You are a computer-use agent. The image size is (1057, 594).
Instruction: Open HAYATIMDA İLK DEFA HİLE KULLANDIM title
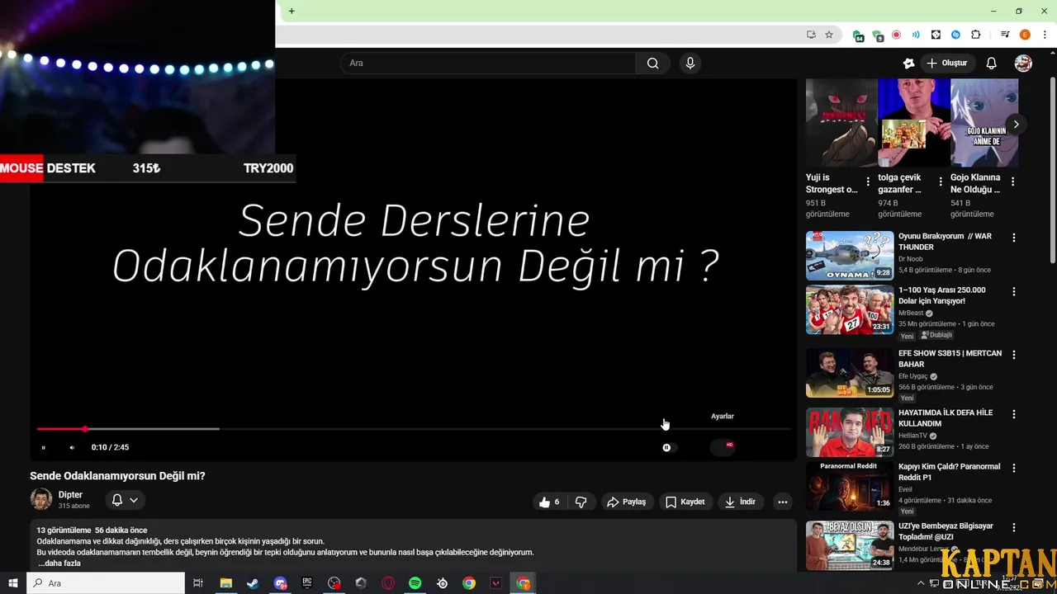(x=946, y=418)
